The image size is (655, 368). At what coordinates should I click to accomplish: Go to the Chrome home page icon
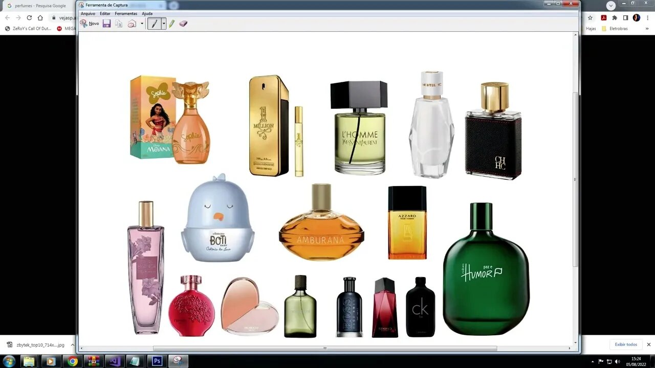coord(40,17)
